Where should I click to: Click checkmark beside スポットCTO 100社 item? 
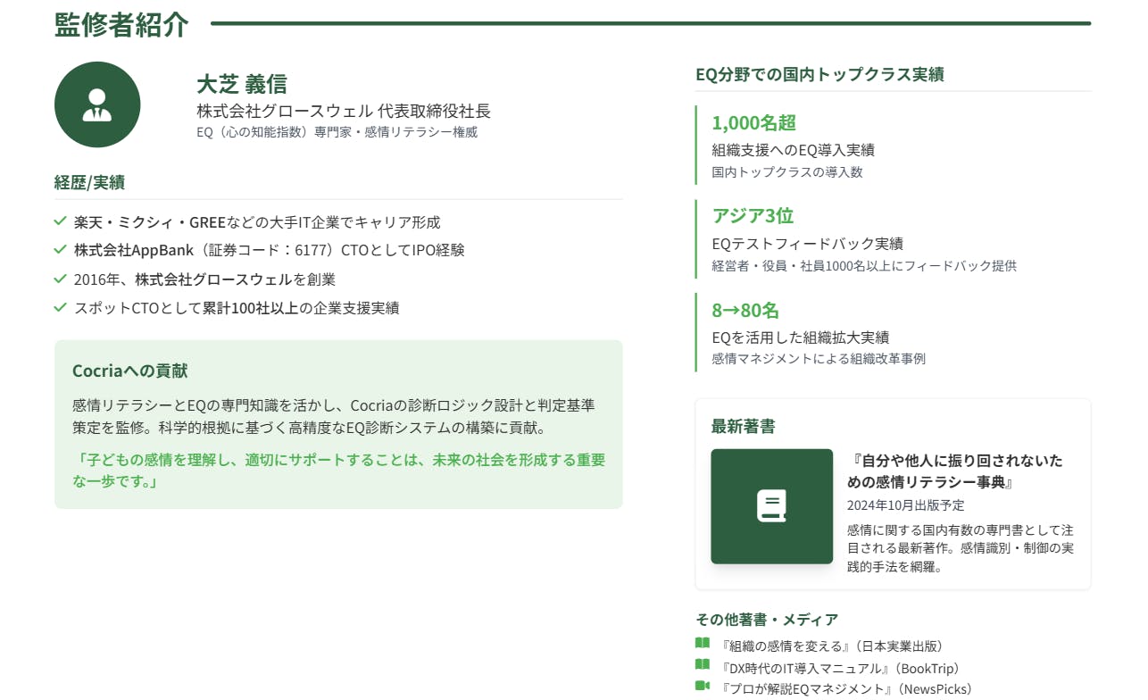61,307
